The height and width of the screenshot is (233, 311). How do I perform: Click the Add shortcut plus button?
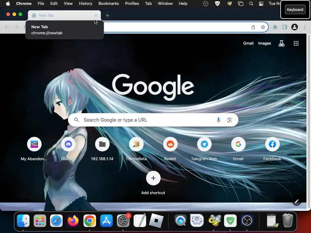(x=153, y=178)
